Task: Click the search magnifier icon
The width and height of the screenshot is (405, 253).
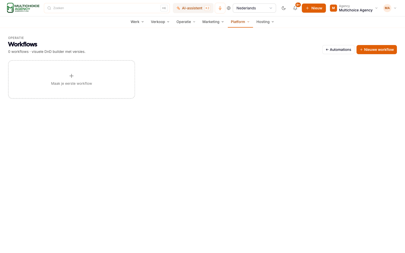Action: 49,8
